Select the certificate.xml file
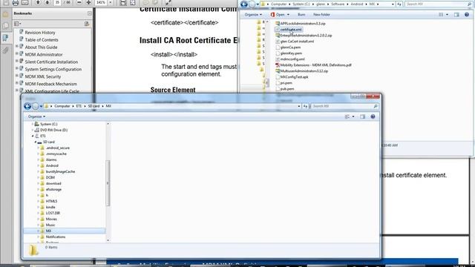The height and width of the screenshot is (267, 475). point(289,30)
